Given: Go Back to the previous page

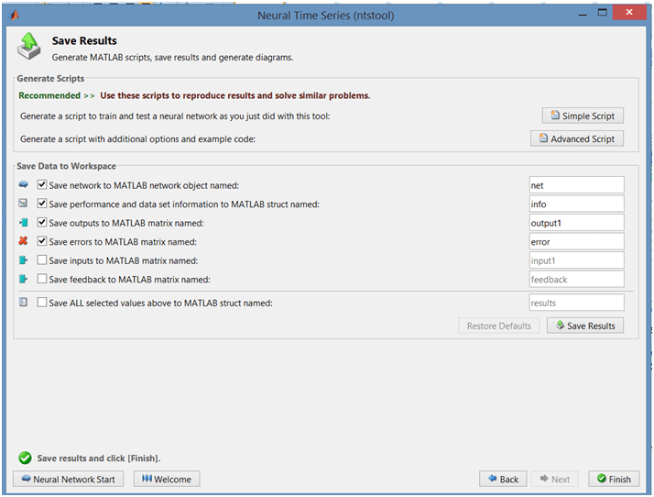Looking at the screenshot, I should coord(503,479).
